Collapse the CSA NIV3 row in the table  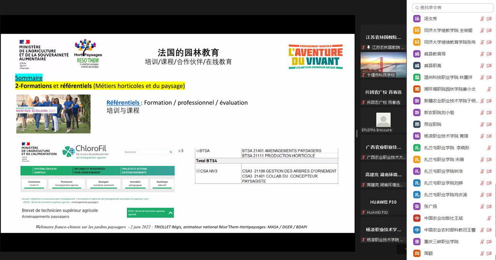(198, 171)
